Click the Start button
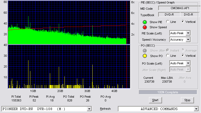Screen dimensions: 201x113 pyautogui.click(x=155, y=100)
